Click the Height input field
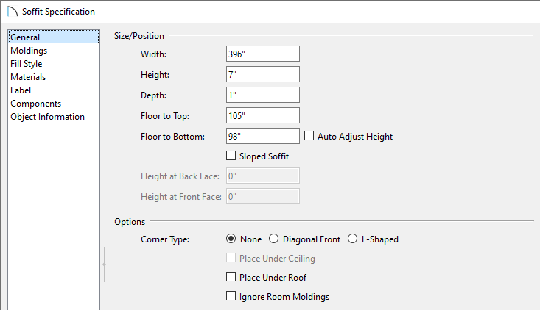Viewport: 540px width, 310px height. [x=263, y=74]
